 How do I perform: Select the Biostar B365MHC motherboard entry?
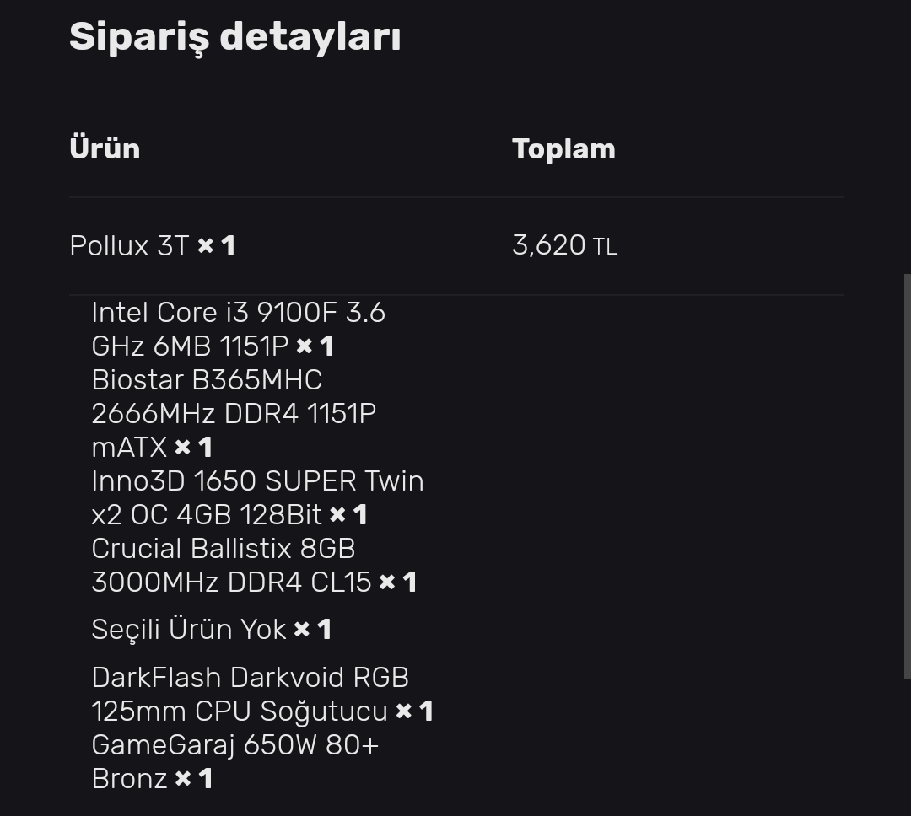(207, 380)
